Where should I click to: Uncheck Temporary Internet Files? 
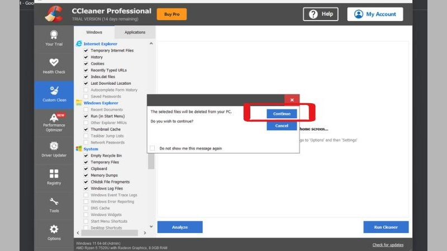tap(86, 51)
